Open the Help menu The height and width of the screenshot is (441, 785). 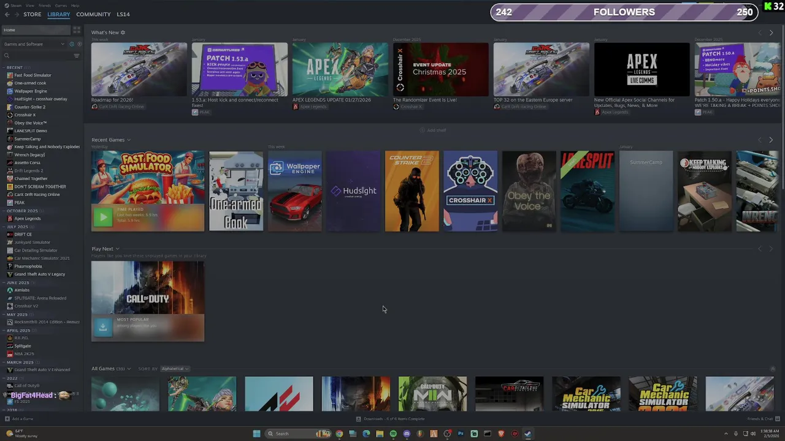coord(75,5)
